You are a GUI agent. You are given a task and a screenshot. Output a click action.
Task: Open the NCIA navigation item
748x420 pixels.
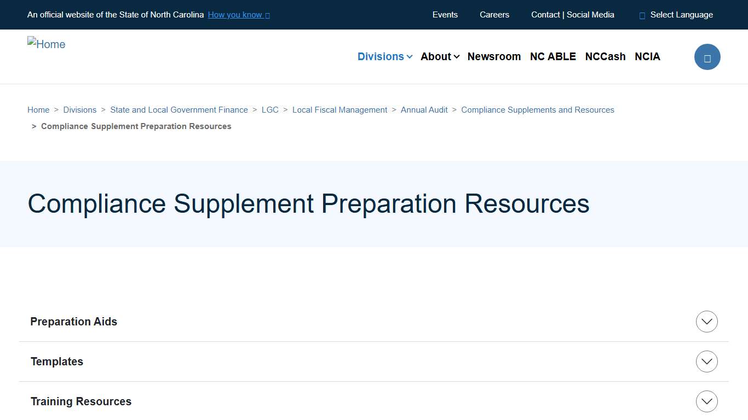coord(647,56)
